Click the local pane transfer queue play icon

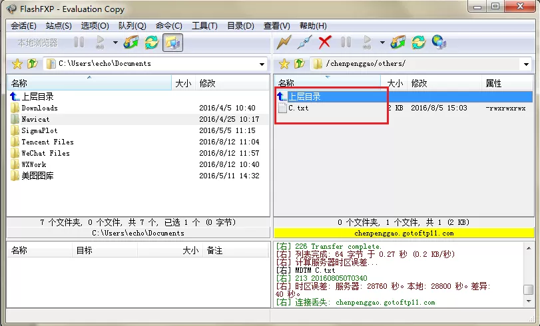(x=100, y=43)
